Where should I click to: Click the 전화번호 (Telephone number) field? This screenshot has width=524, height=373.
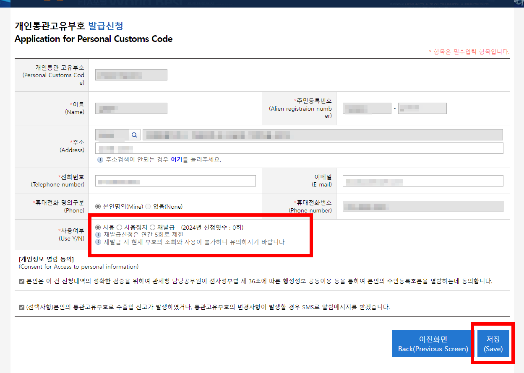175,181
